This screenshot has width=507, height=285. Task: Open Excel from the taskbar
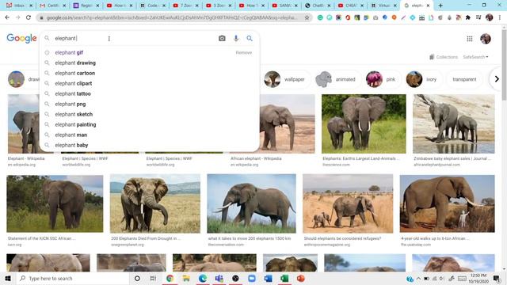[284, 278]
